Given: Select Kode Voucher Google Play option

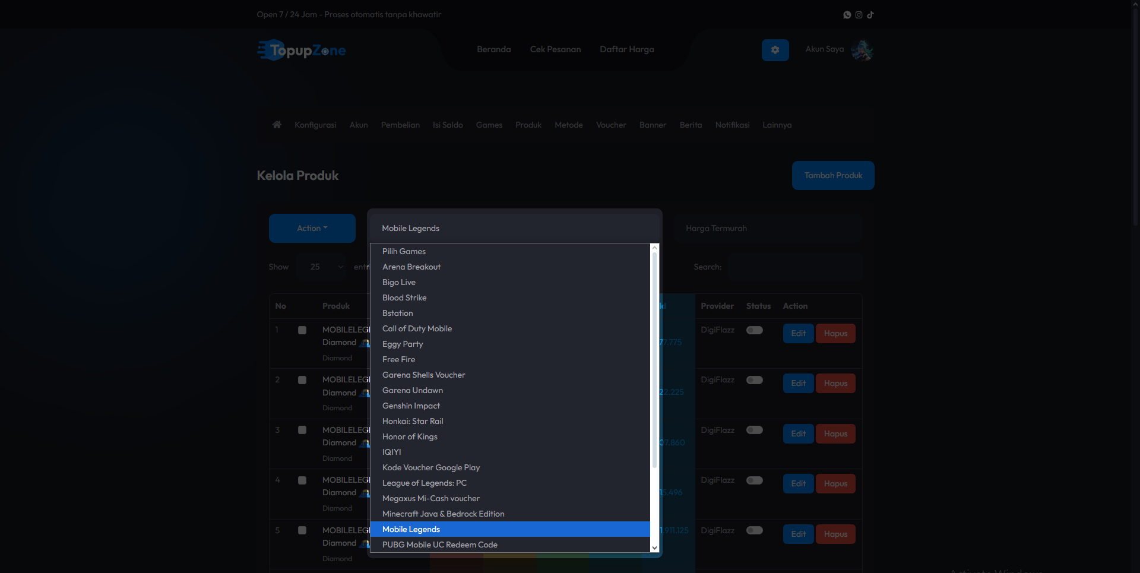Looking at the screenshot, I should click(x=510, y=467).
